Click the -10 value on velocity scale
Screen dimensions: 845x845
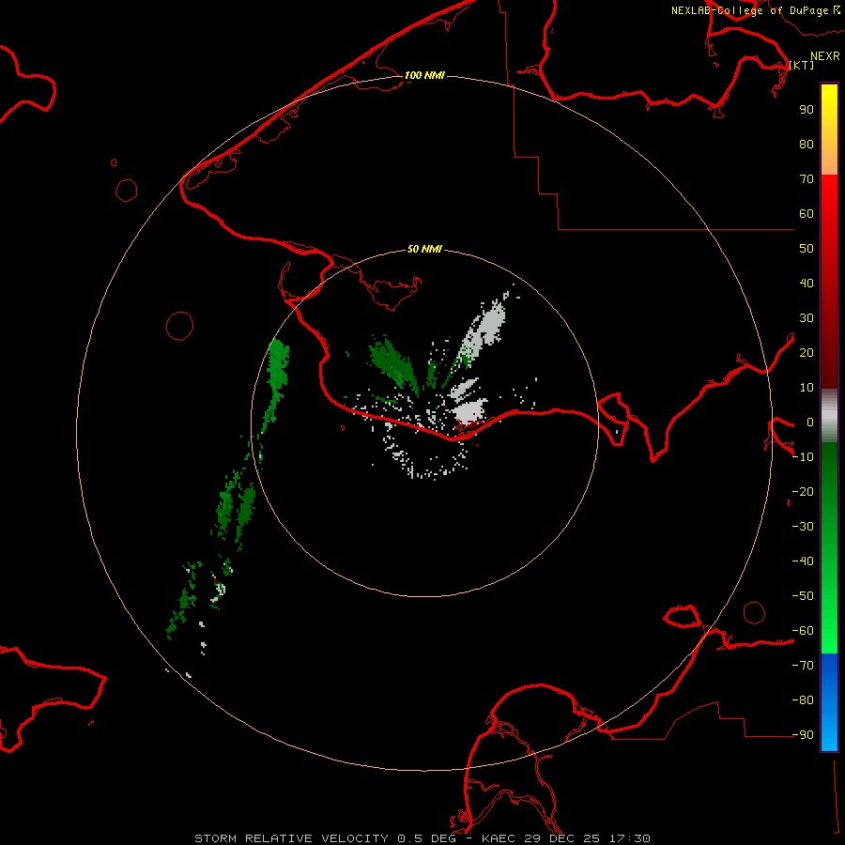click(x=803, y=457)
